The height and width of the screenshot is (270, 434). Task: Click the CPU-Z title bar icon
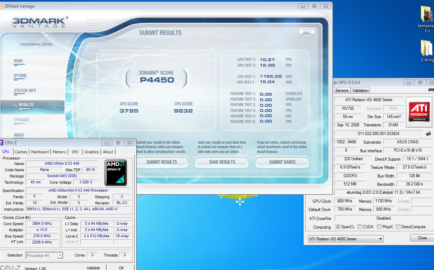1,143
